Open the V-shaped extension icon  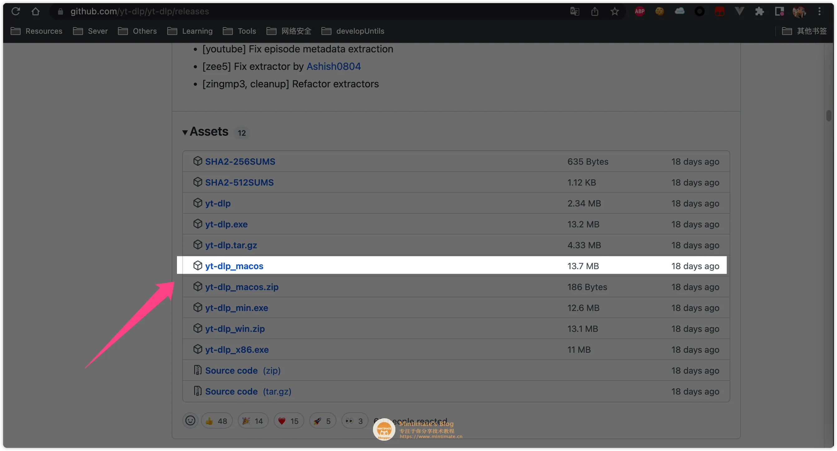(x=739, y=11)
